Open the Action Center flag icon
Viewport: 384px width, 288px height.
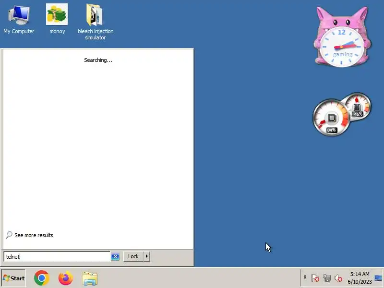click(x=315, y=278)
